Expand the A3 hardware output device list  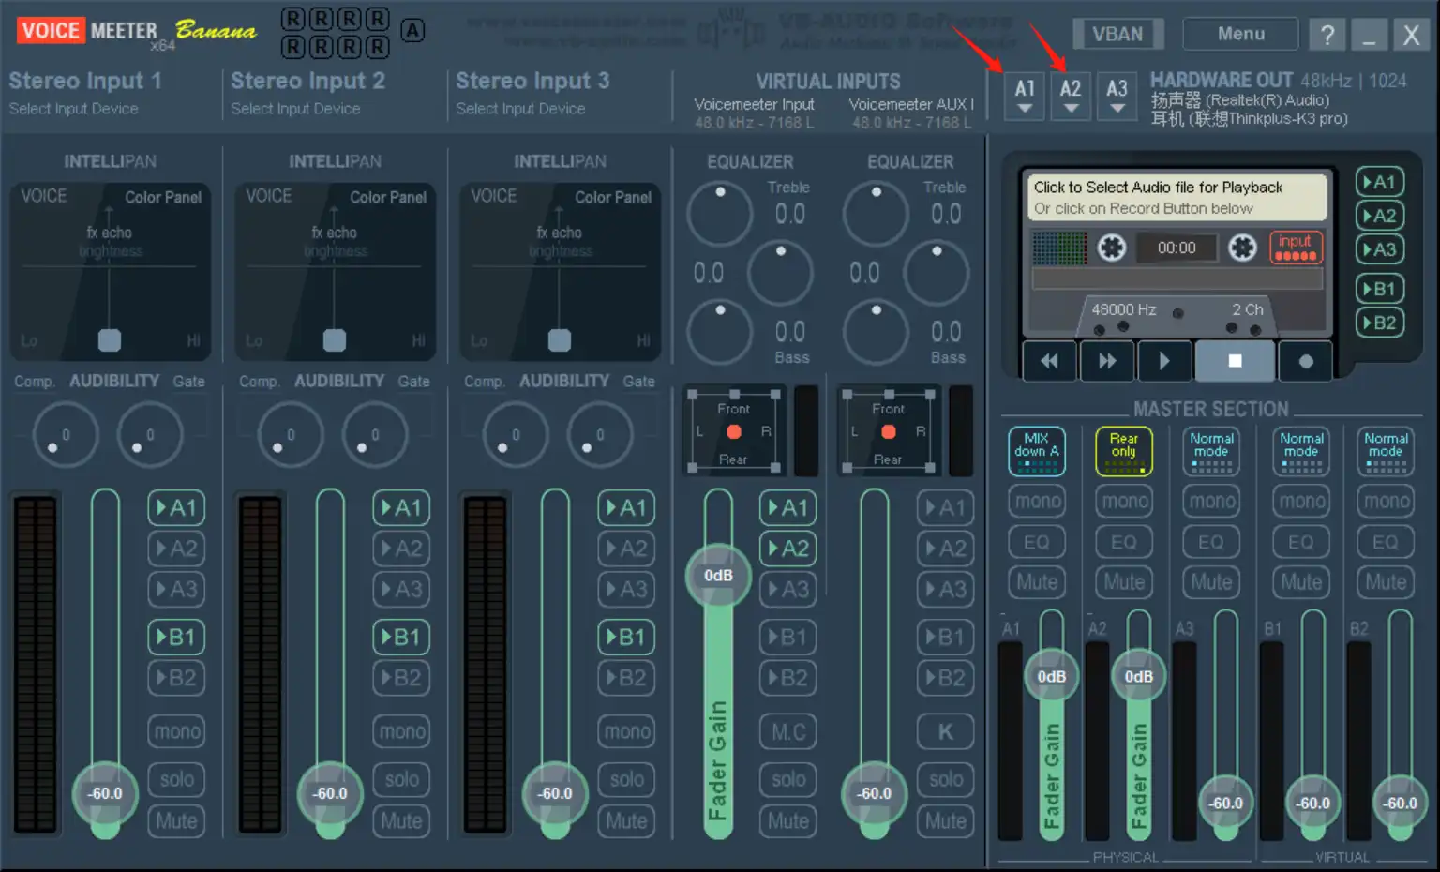click(x=1117, y=96)
